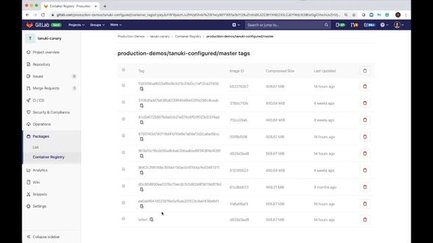Copy tag starting with ee0abf
433x243 pixels.
[x=141, y=207]
